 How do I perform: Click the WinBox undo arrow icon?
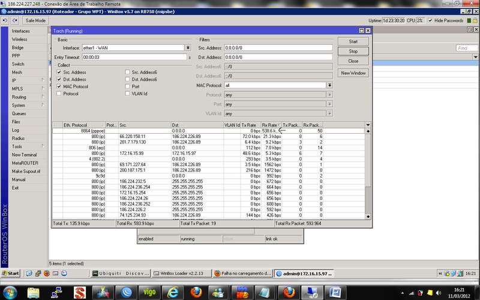tap(5, 20)
